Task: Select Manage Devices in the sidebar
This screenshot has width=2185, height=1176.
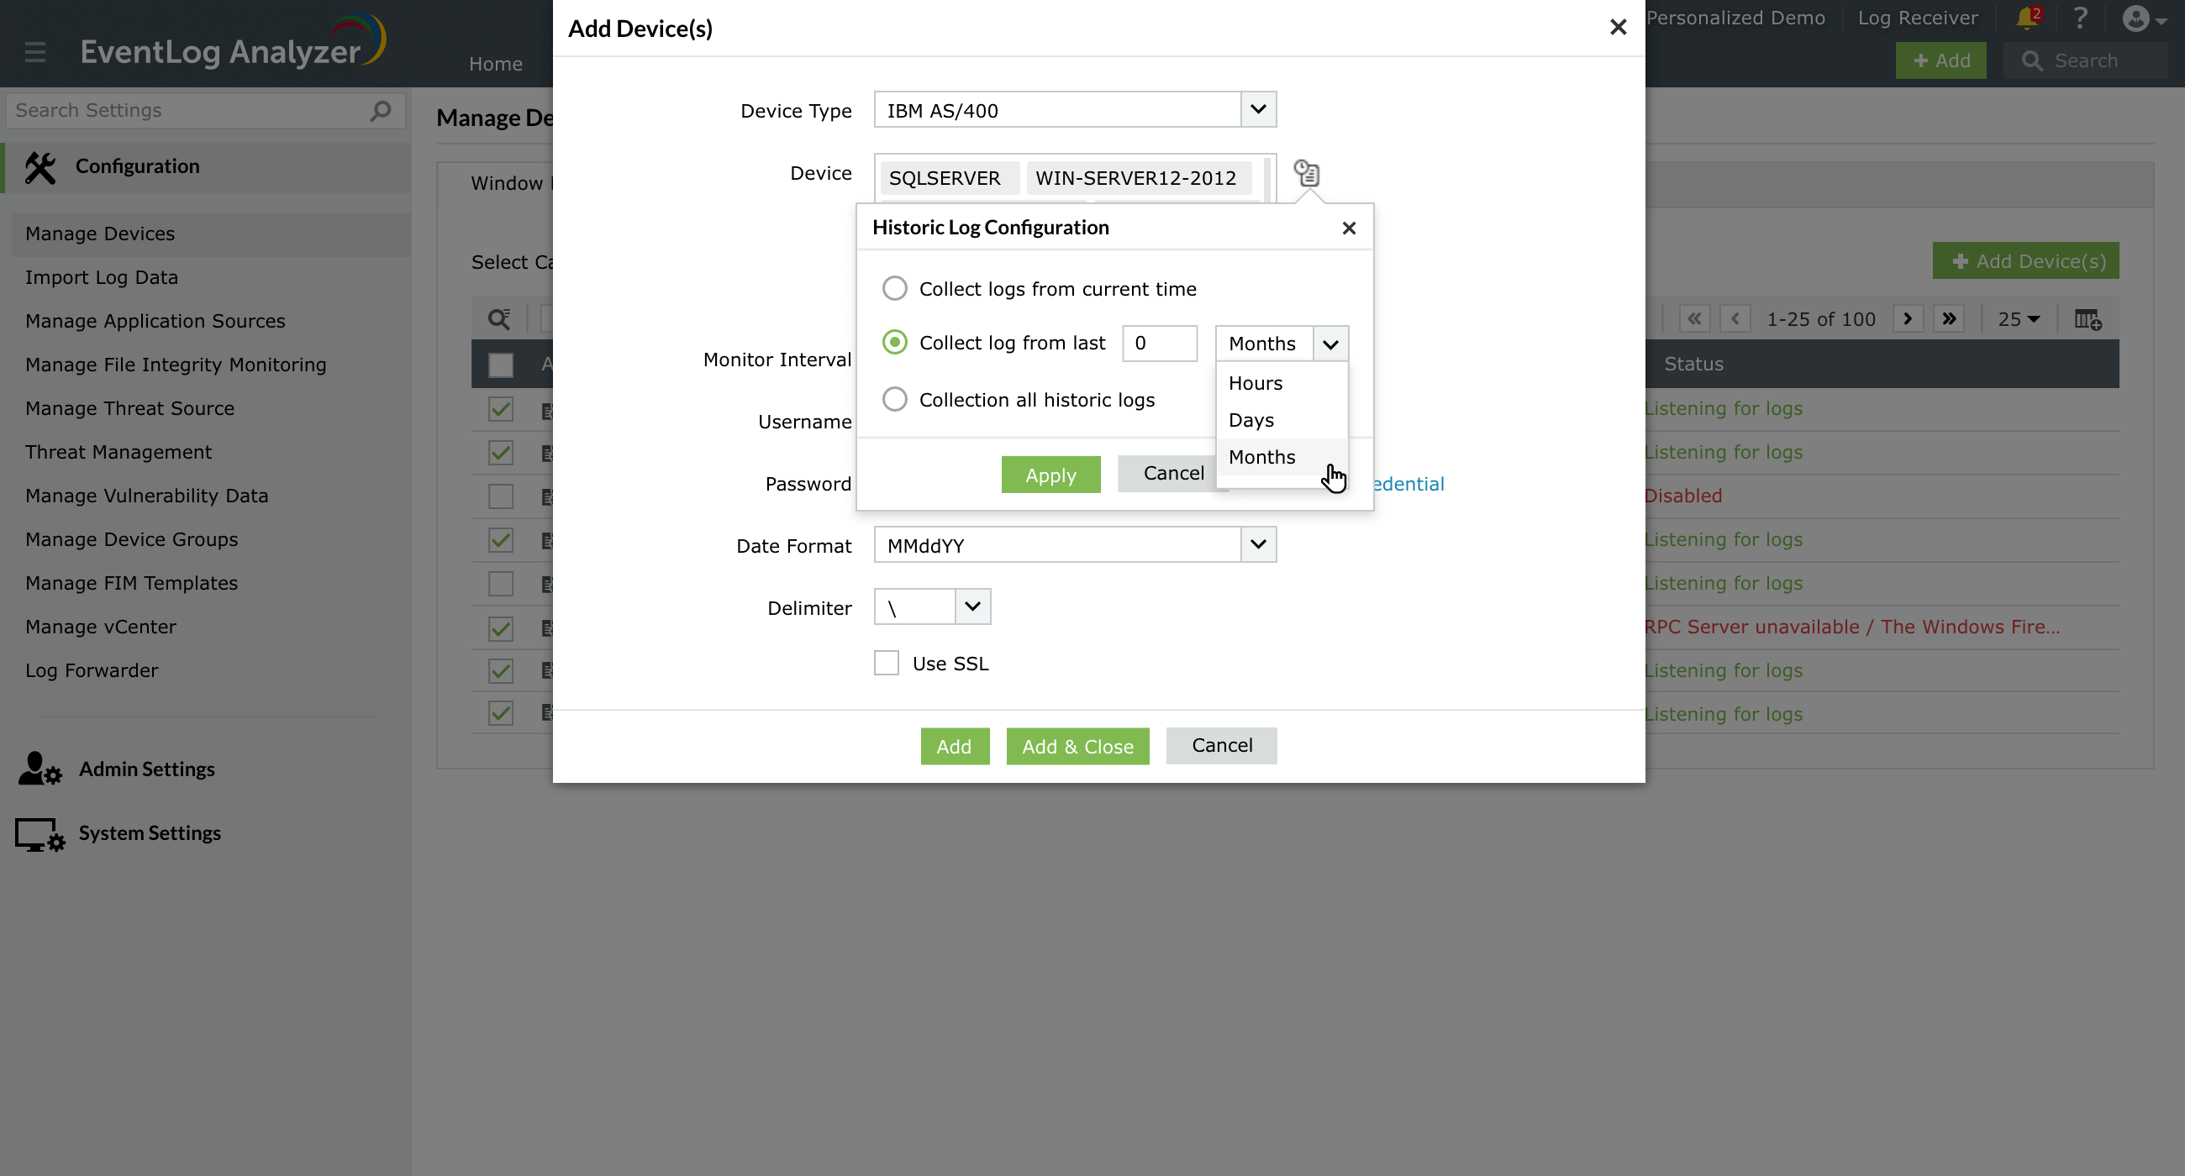Action: coord(99,234)
